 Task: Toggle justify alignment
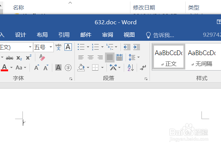coord(110,57)
